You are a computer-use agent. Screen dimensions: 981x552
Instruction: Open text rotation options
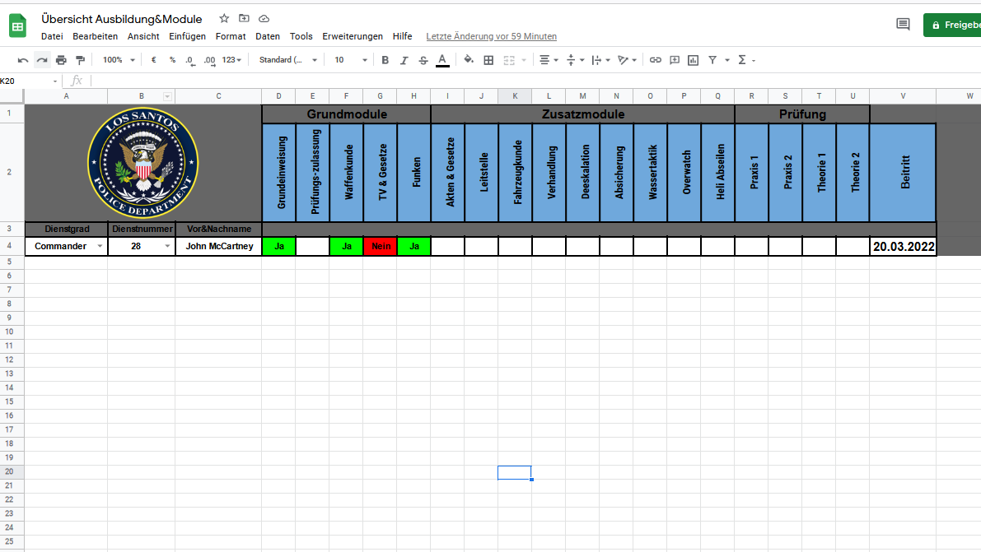tap(626, 60)
